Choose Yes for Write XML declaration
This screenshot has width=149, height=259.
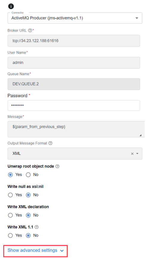[x=10, y=215]
